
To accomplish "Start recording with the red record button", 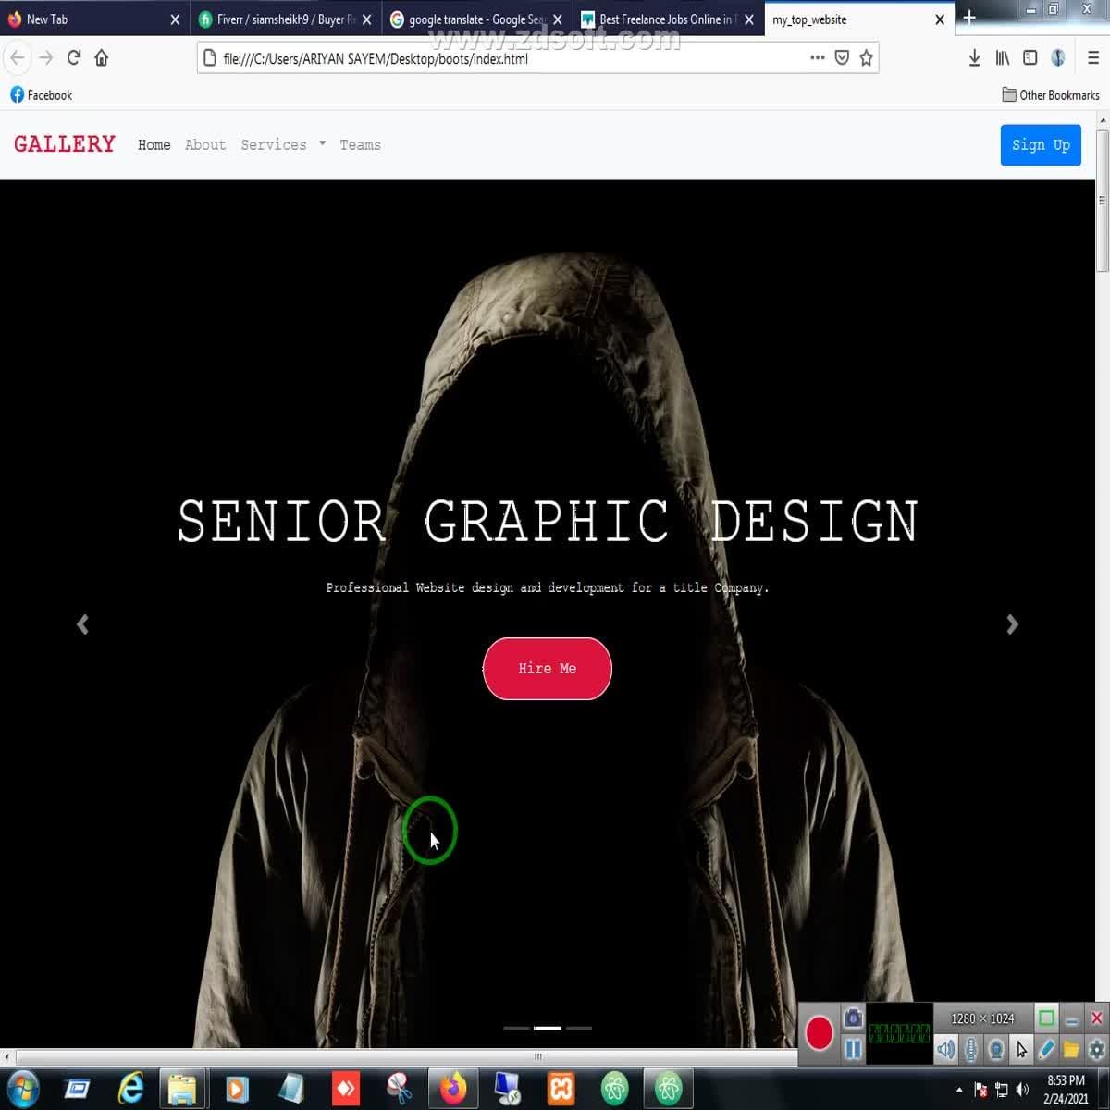I will pyautogui.click(x=820, y=1033).
